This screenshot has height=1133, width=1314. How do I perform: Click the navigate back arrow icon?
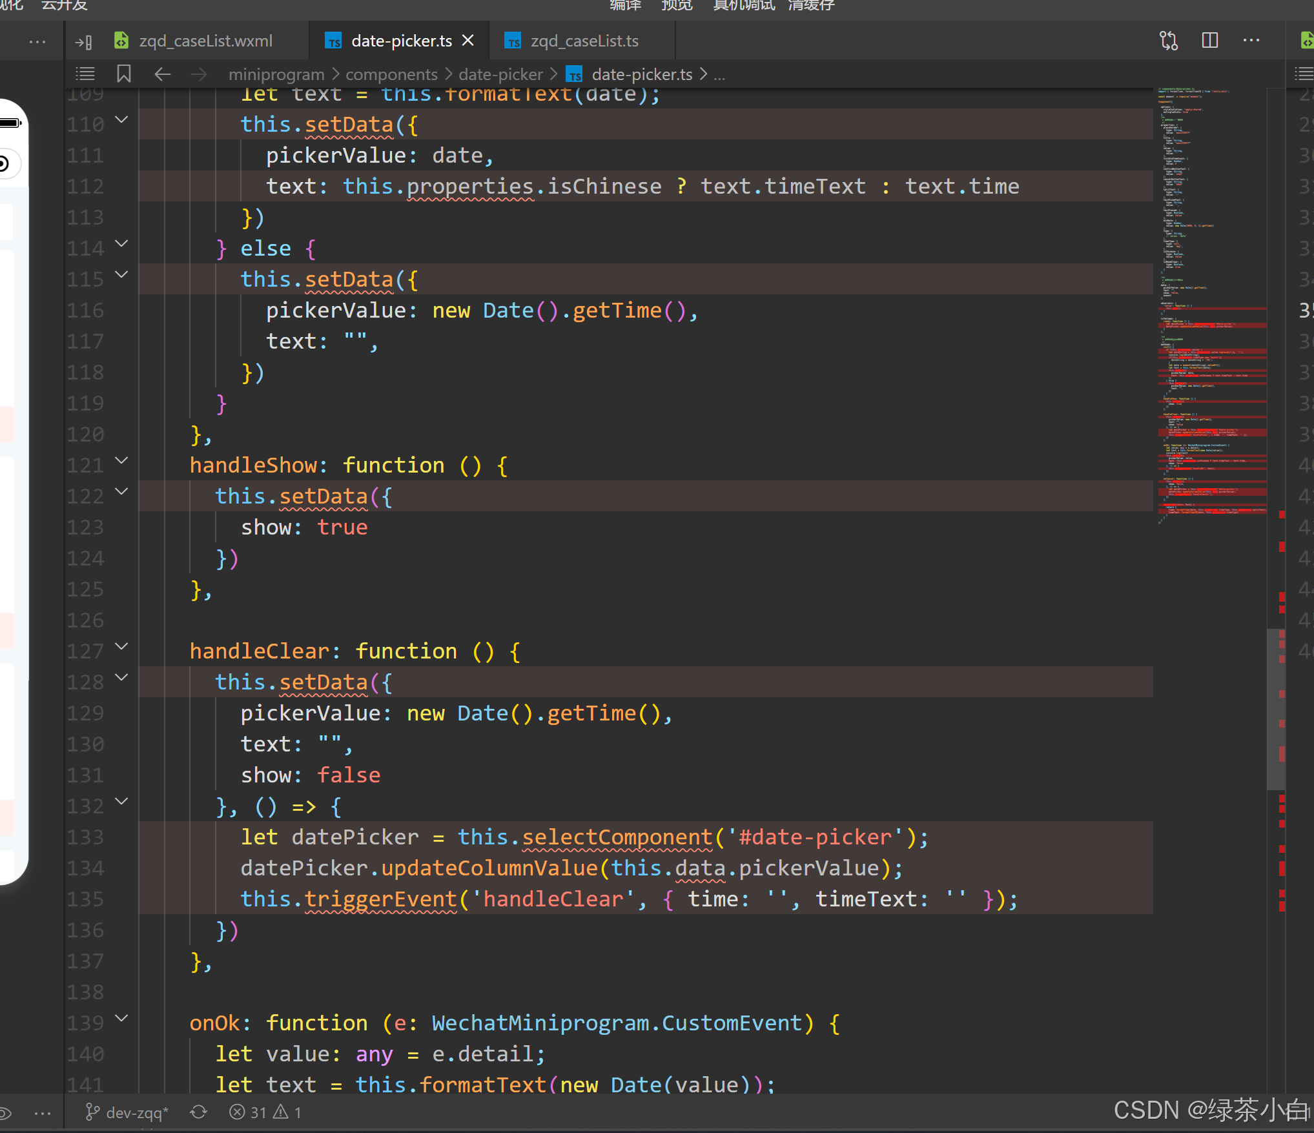tap(162, 74)
